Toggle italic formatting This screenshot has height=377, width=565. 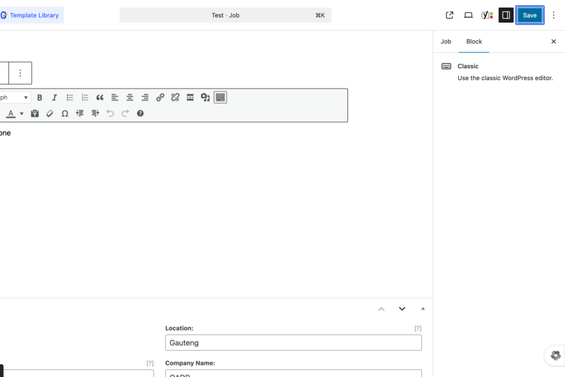[55, 97]
